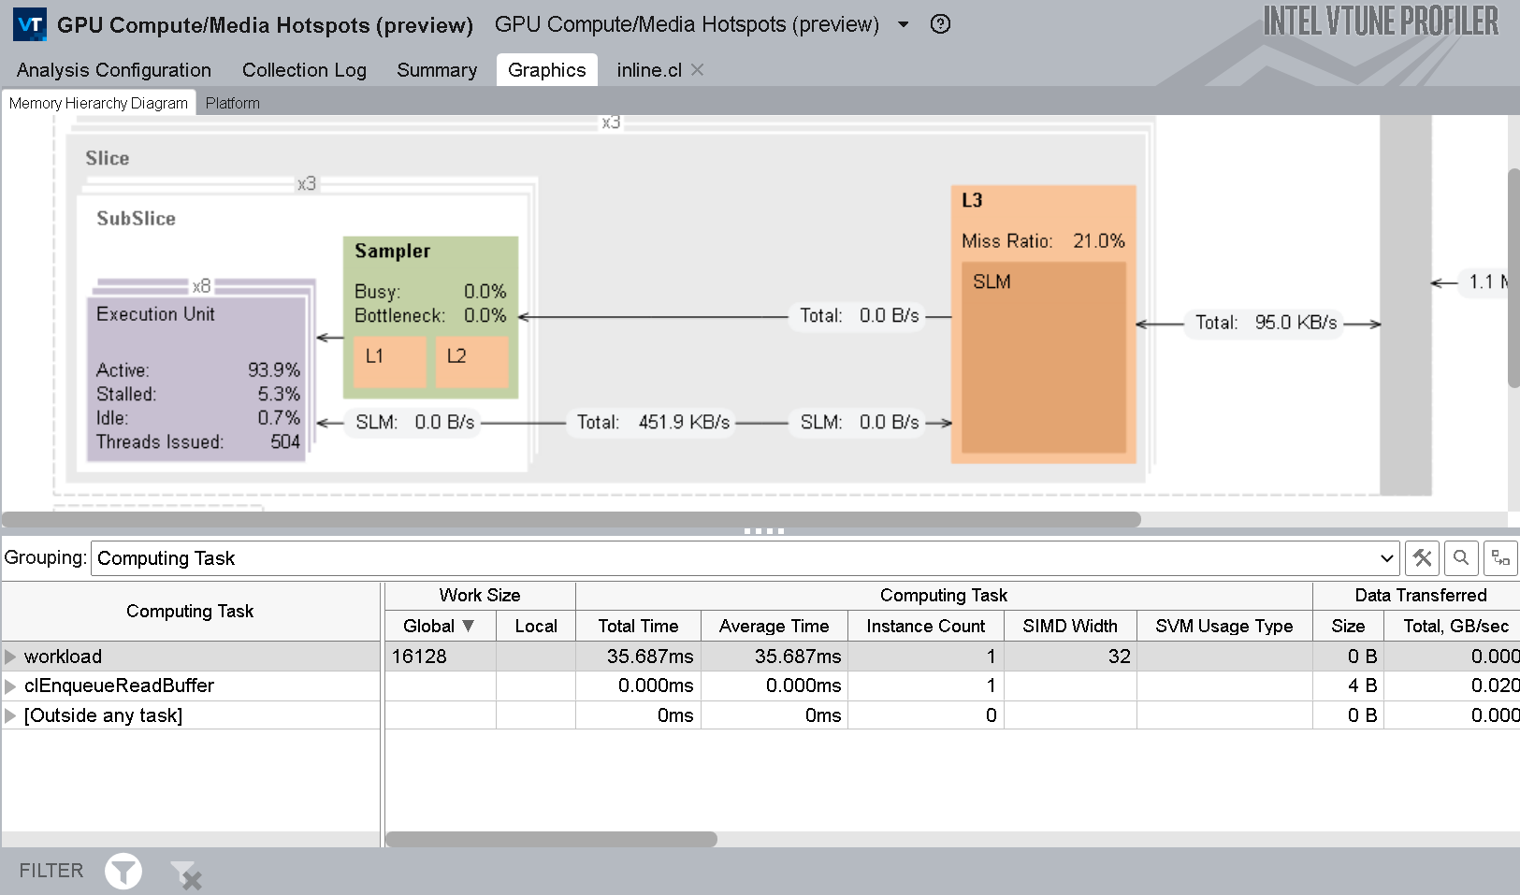Open the help question mark icon
The image size is (1520, 895).
[940, 24]
